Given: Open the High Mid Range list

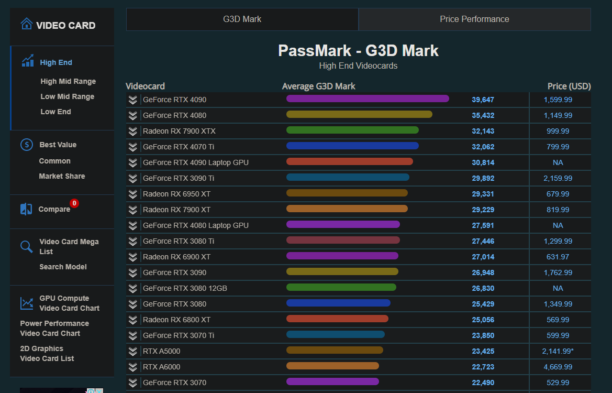Looking at the screenshot, I should [68, 81].
